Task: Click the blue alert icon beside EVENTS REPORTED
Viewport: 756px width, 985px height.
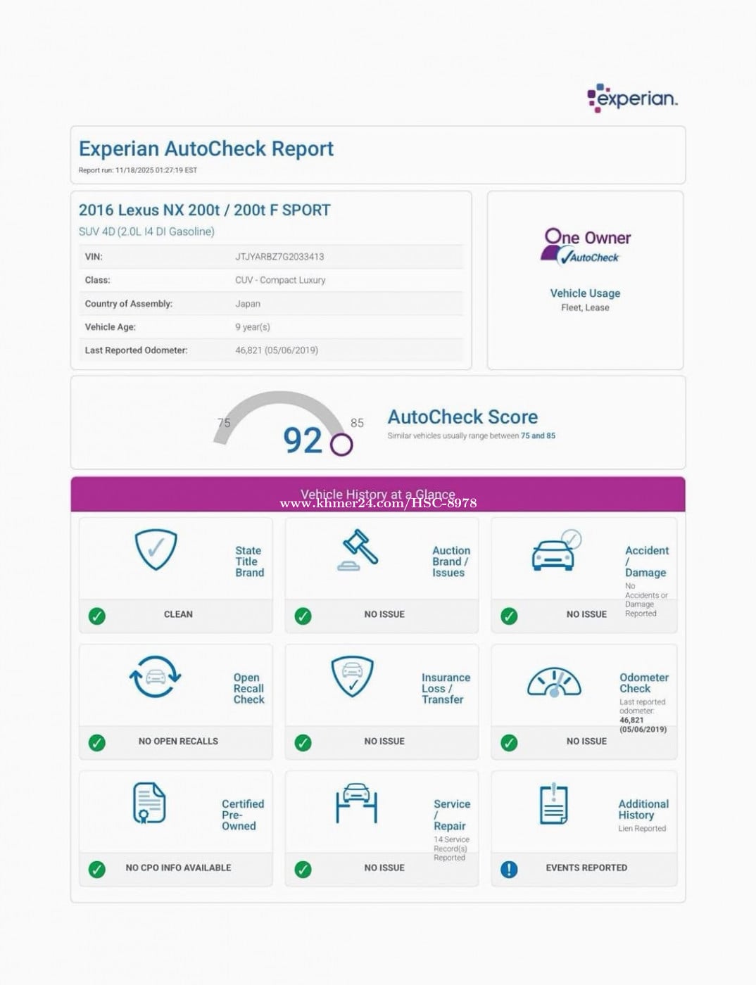Action: click(x=509, y=870)
